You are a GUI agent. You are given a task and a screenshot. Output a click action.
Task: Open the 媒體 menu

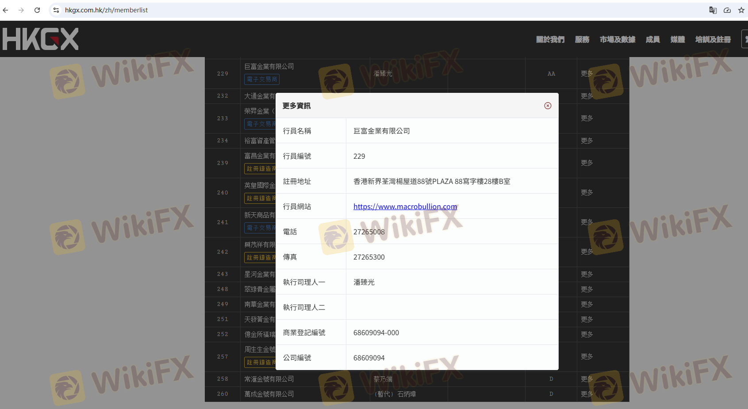(677, 40)
